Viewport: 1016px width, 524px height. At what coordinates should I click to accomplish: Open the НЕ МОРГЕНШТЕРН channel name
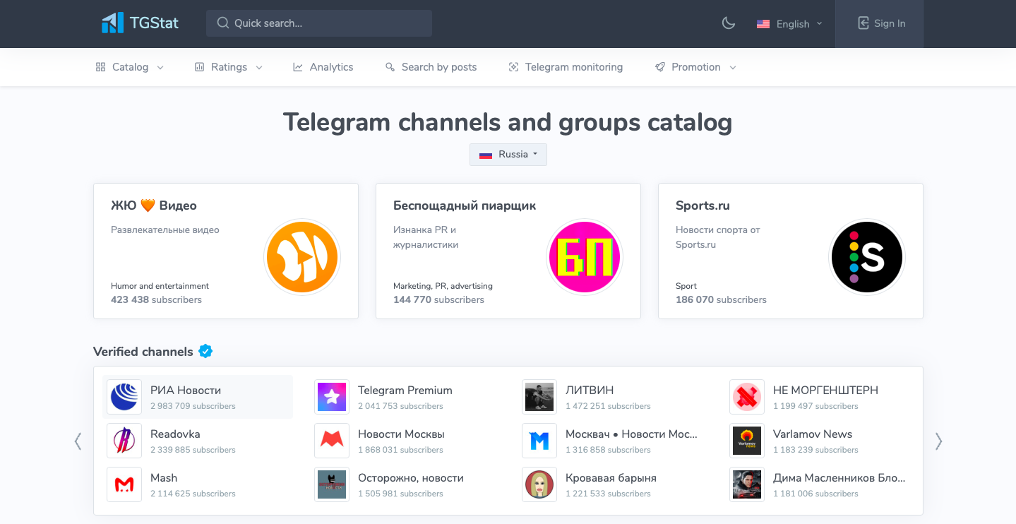[825, 391]
